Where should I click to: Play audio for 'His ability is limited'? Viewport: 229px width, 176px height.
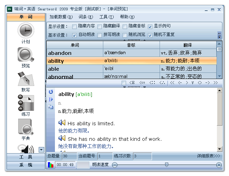click(62, 123)
